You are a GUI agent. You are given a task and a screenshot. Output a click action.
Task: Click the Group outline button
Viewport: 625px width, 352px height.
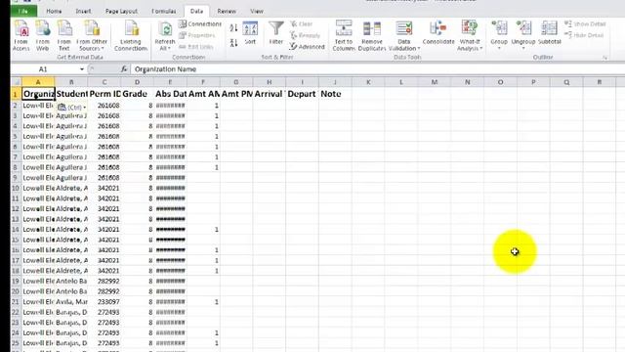pyautogui.click(x=499, y=35)
